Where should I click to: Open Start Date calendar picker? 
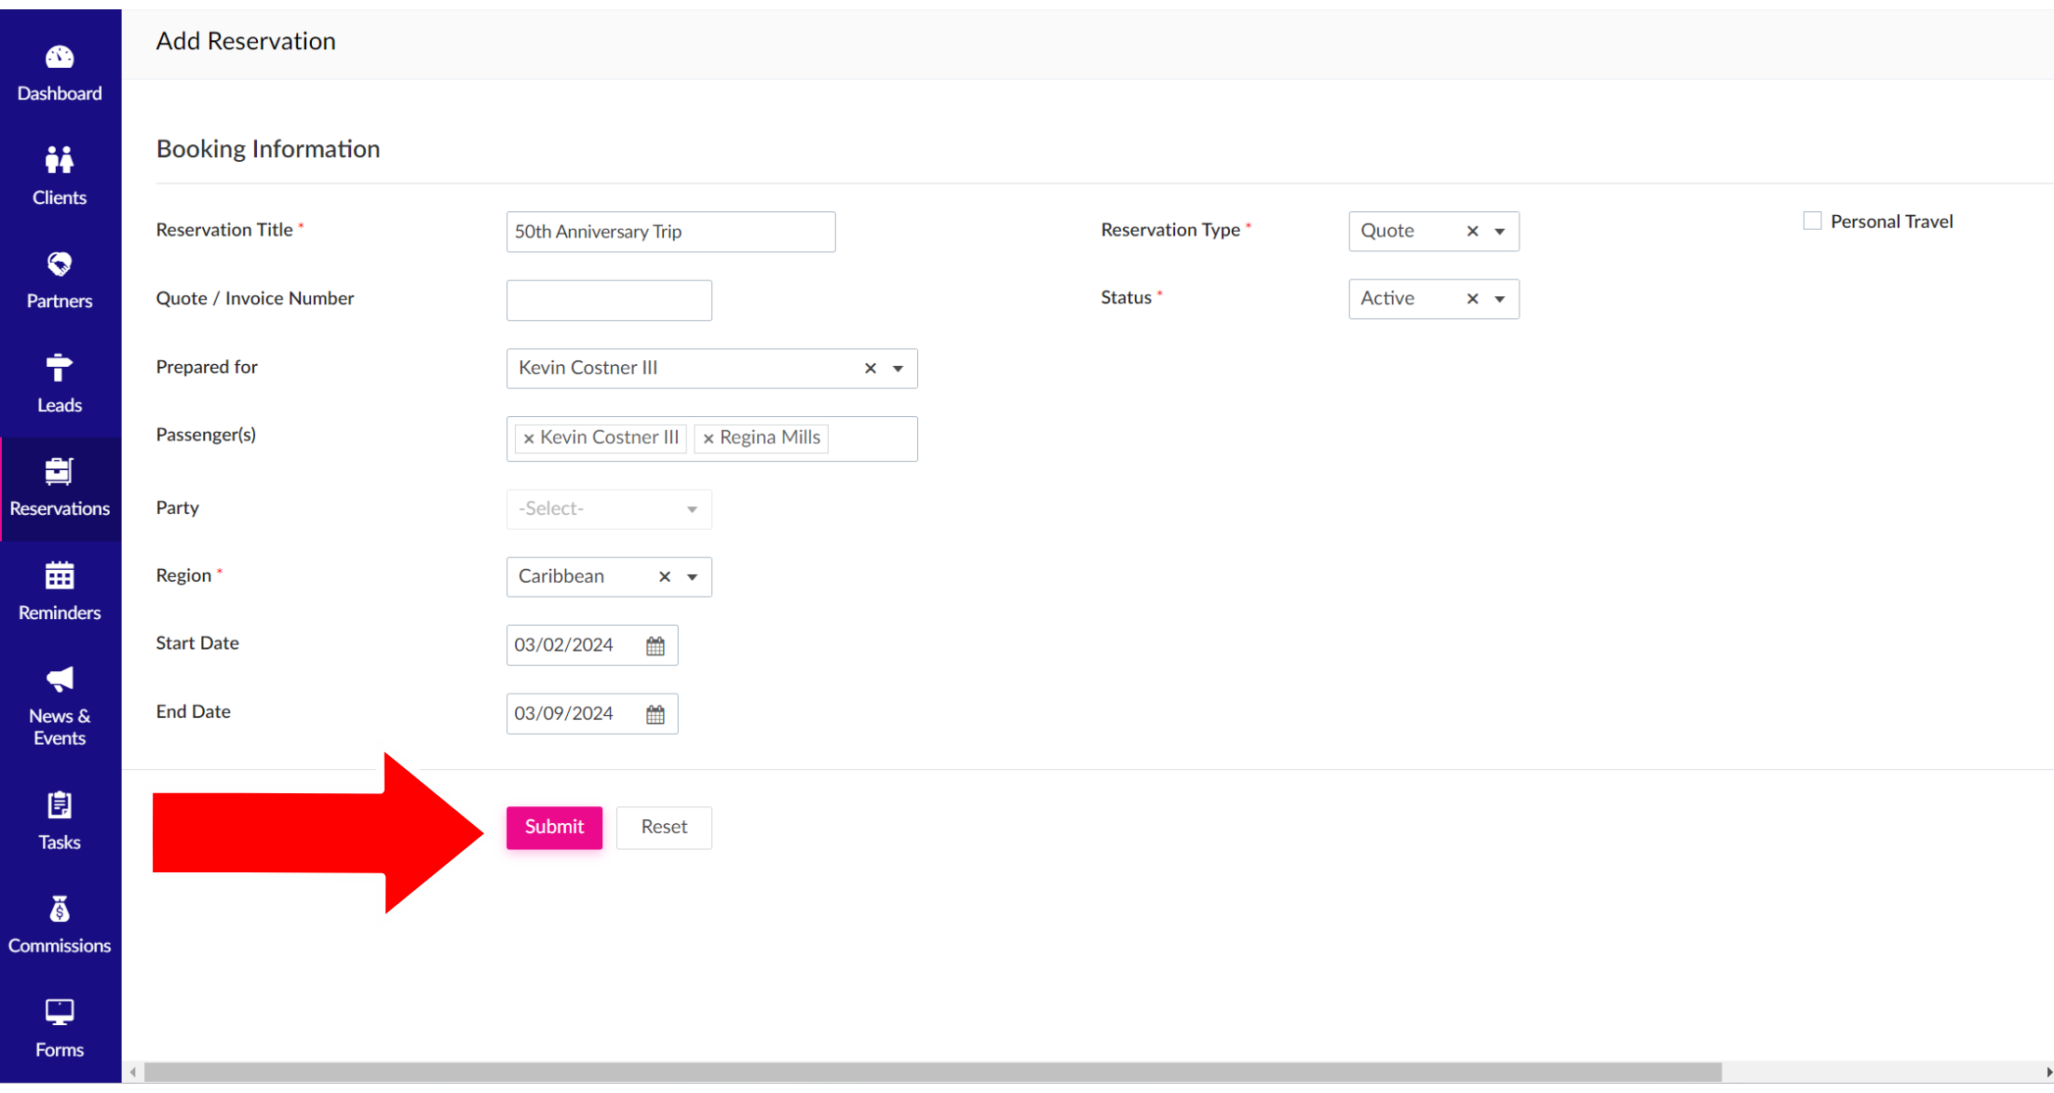(x=655, y=646)
